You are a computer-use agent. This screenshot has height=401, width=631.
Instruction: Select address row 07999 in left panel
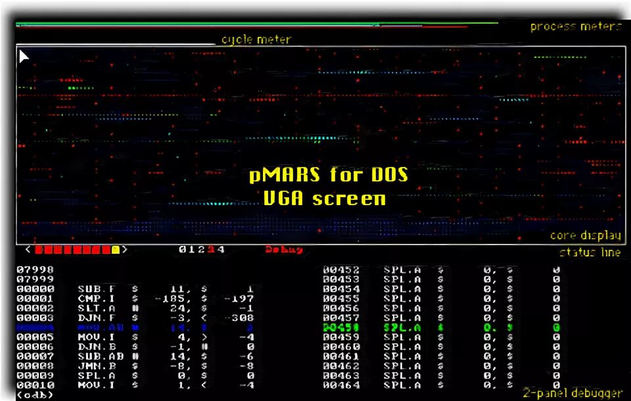pyautogui.click(x=35, y=279)
